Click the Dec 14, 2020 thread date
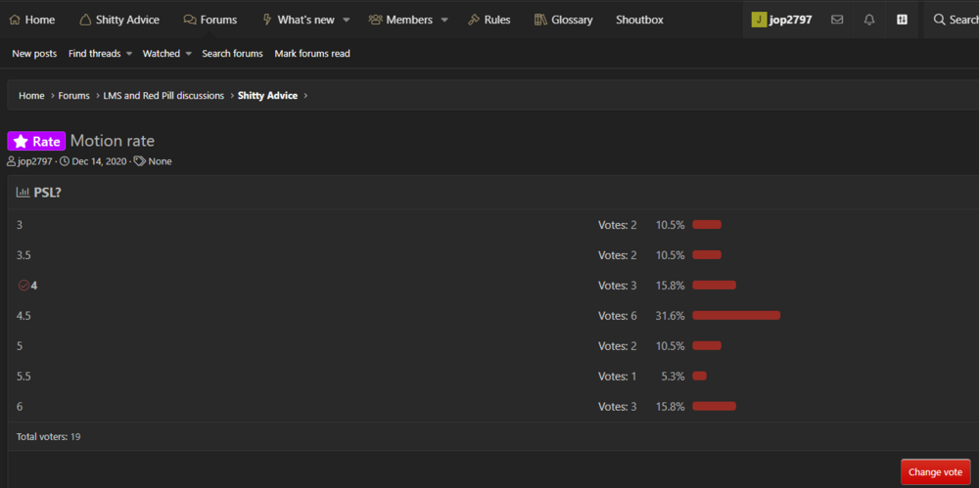979x488 pixels. [x=99, y=161]
